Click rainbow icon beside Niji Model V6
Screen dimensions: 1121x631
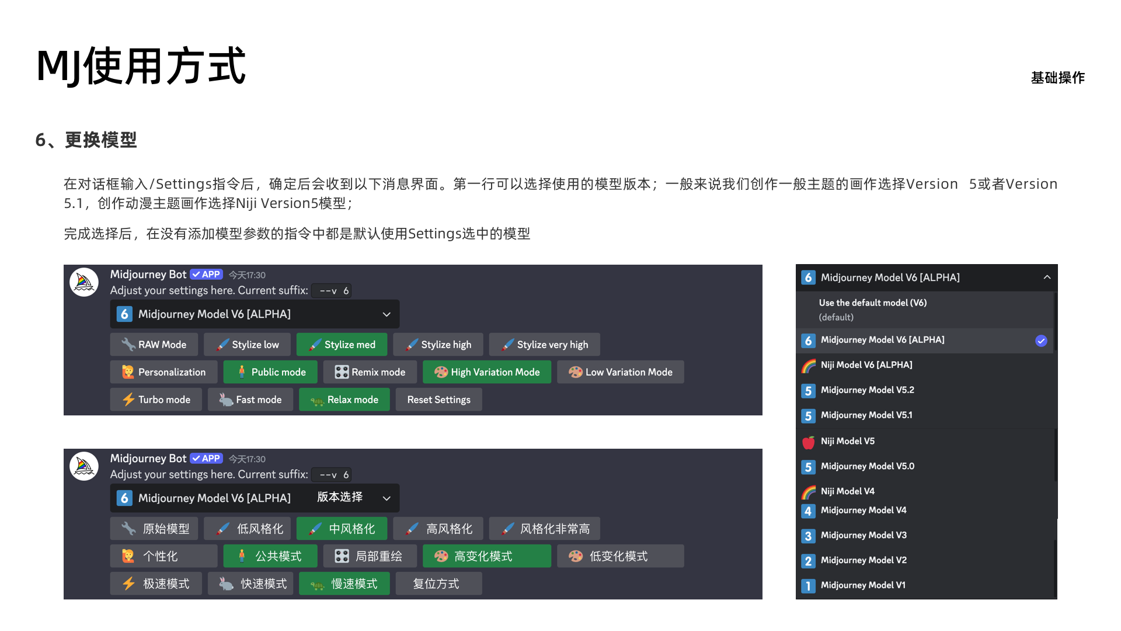pos(808,365)
